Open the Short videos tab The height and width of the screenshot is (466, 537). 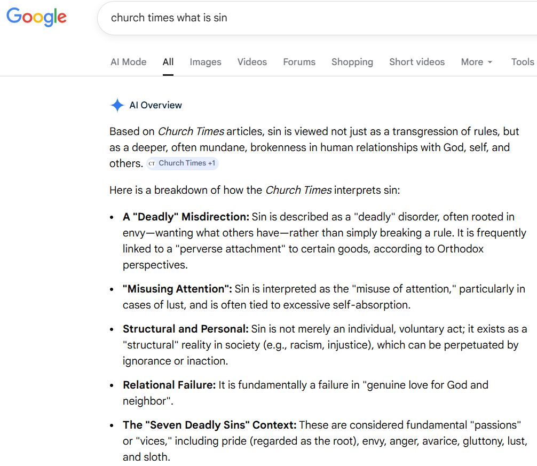coord(417,62)
